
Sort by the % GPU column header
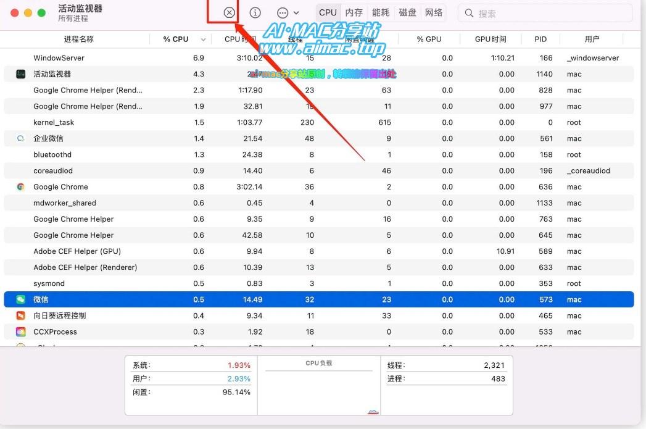coord(429,39)
